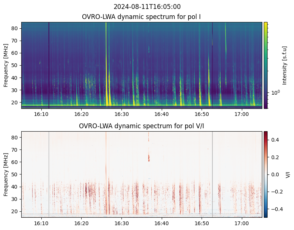Click upper plot's Frequency [MHz] axis label

coord(6,65)
